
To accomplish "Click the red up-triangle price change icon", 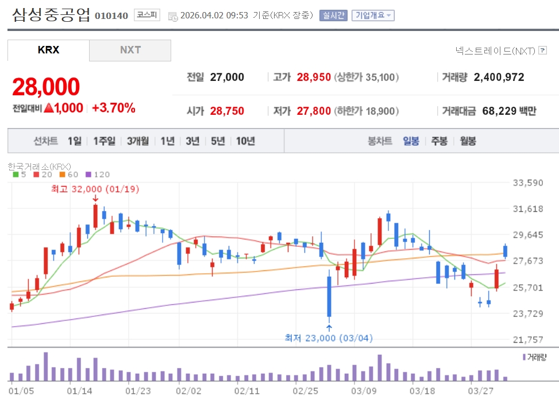I will point(49,107).
